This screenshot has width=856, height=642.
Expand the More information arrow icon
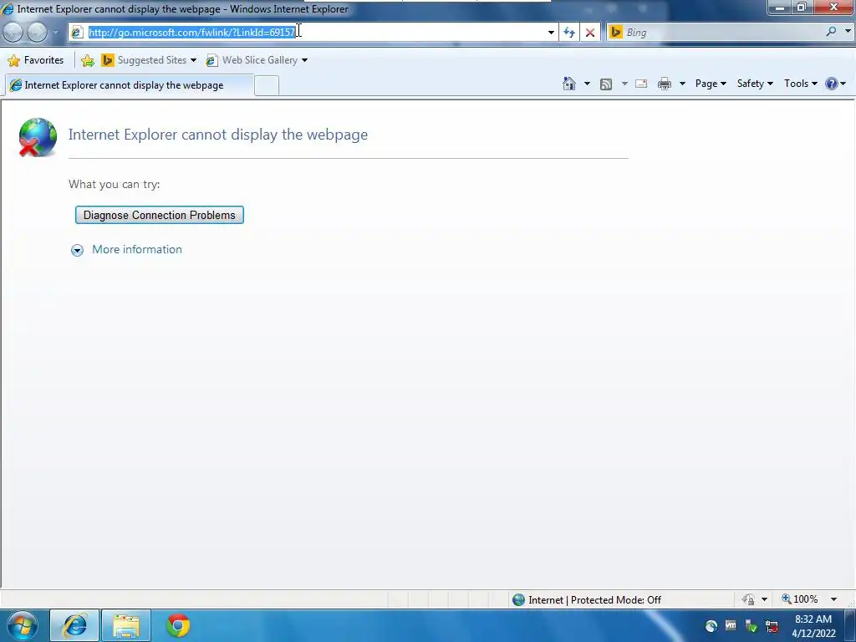click(77, 250)
